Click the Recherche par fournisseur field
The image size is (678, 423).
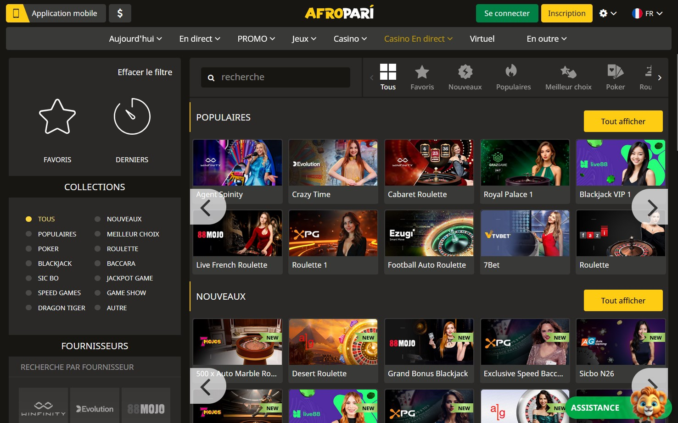point(95,367)
